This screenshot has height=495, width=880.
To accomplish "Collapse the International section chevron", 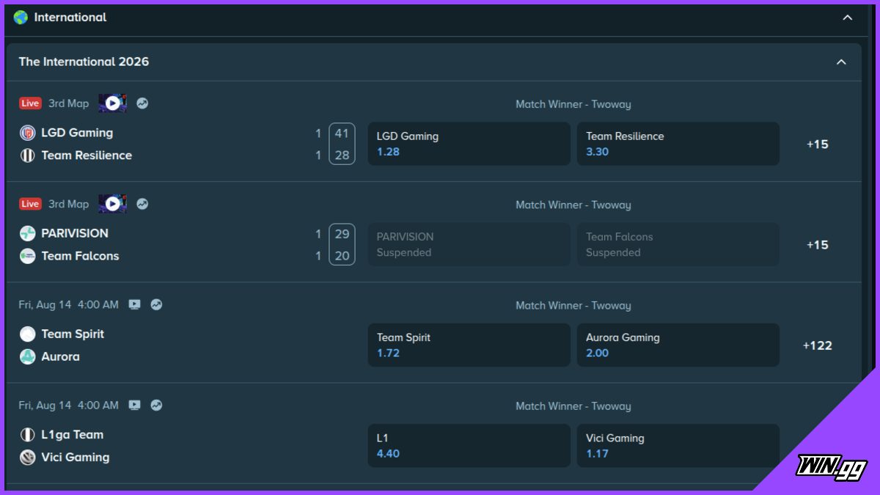I will pyautogui.click(x=847, y=18).
